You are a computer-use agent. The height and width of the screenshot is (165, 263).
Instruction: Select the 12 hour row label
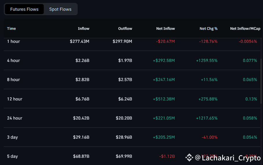click(15, 99)
